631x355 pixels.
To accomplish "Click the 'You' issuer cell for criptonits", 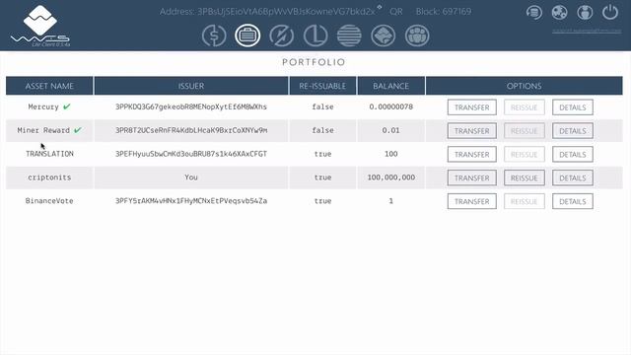I will [x=191, y=177].
